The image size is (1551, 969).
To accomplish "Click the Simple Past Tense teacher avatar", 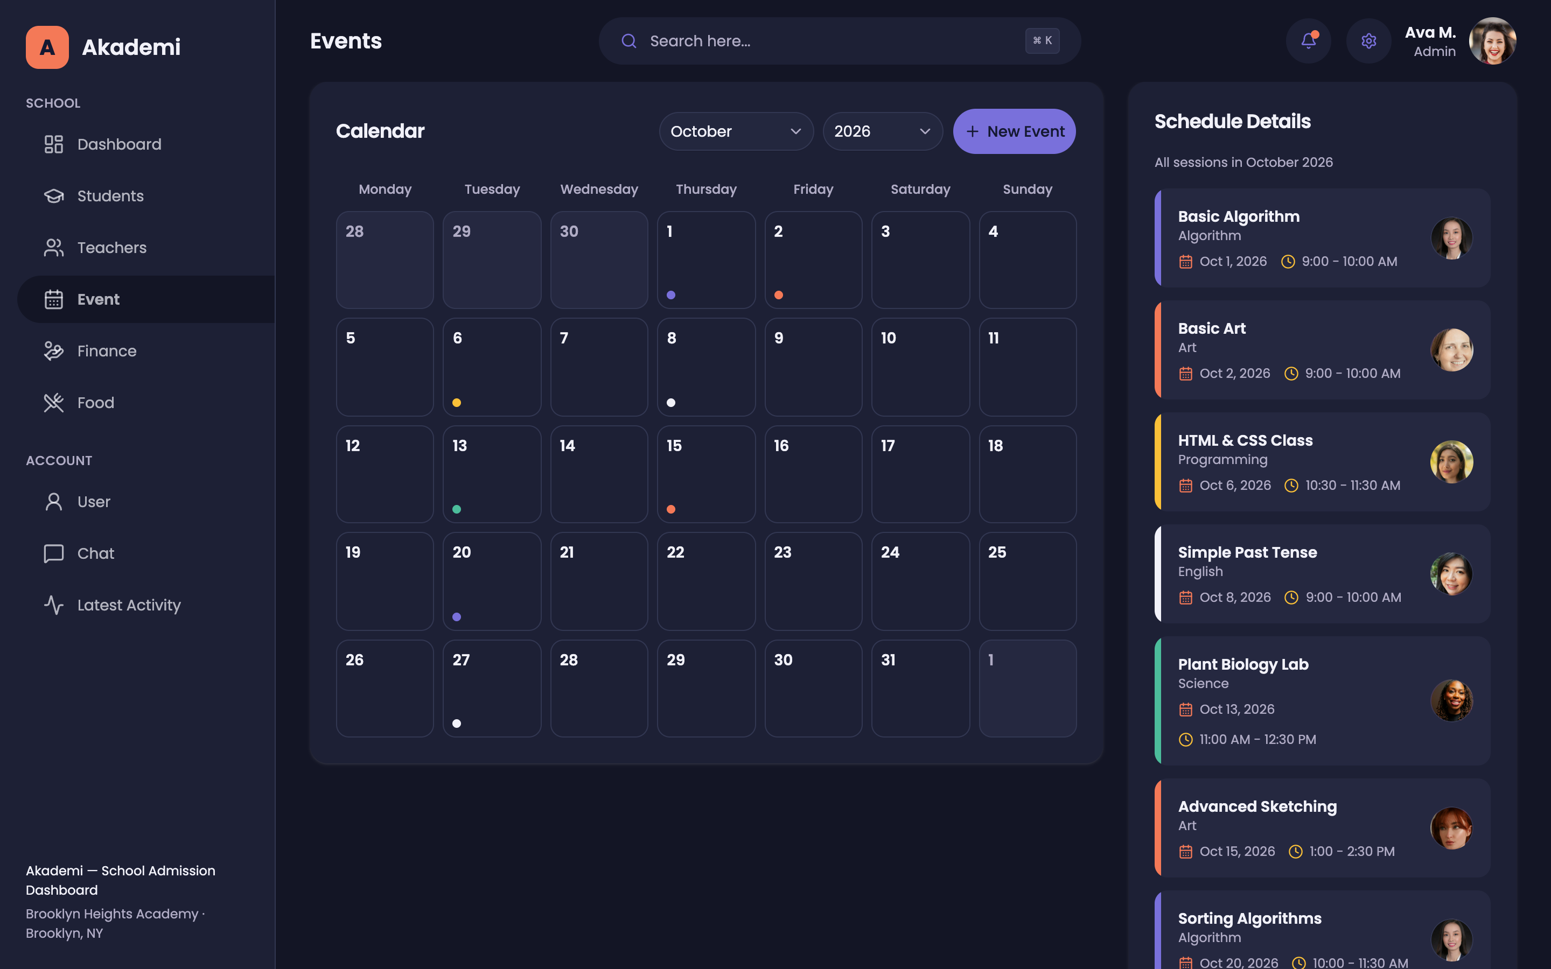I will coord(1451,573).
